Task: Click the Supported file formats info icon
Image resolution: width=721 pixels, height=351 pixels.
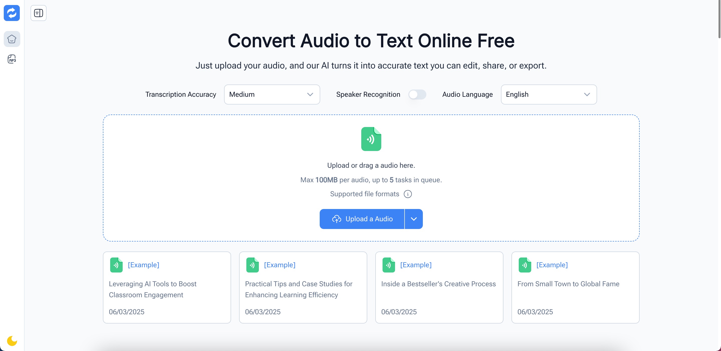Action: pos(408,194)
